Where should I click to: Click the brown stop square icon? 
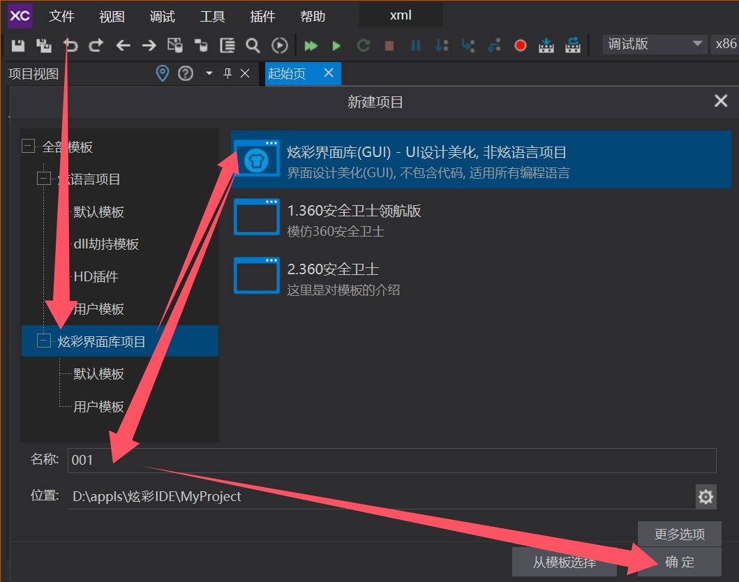tap(389, 46)
